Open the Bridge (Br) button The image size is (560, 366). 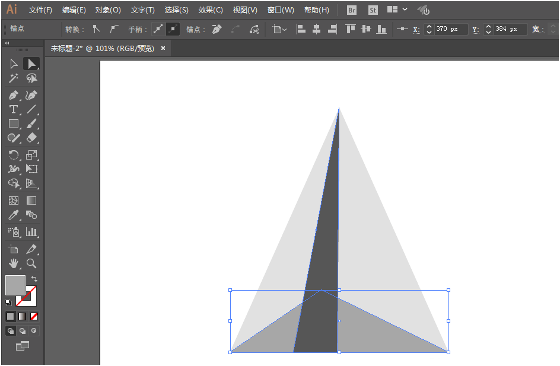(x=352, y=10)
